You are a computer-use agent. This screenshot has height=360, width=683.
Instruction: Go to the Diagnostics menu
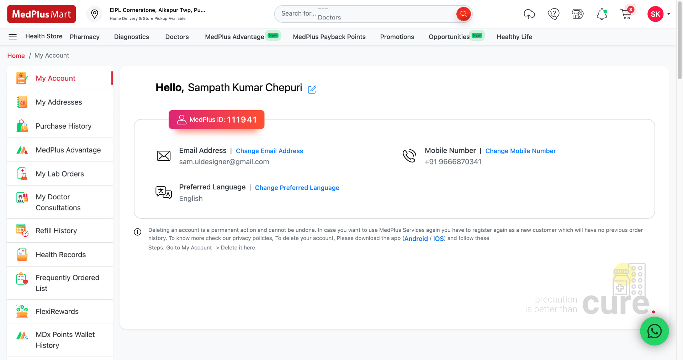pyautogui.click(x=132, y=37)
